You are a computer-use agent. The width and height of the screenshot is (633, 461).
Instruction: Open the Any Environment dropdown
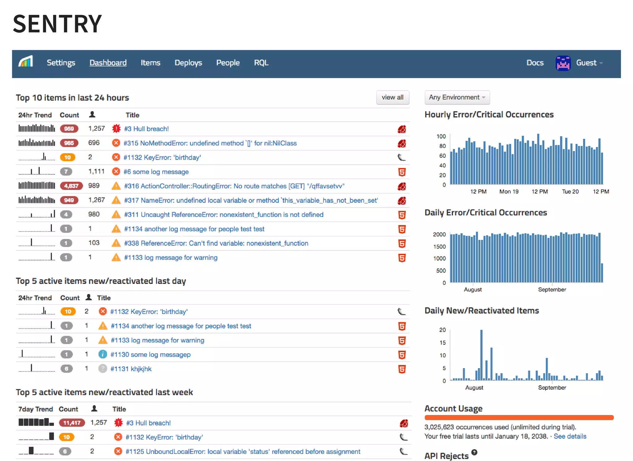[x=457, y=97]
